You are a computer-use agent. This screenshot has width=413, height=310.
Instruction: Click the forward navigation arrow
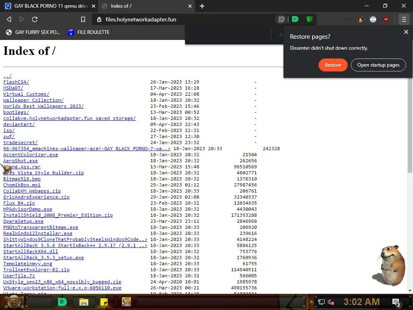tap(22, 19)
